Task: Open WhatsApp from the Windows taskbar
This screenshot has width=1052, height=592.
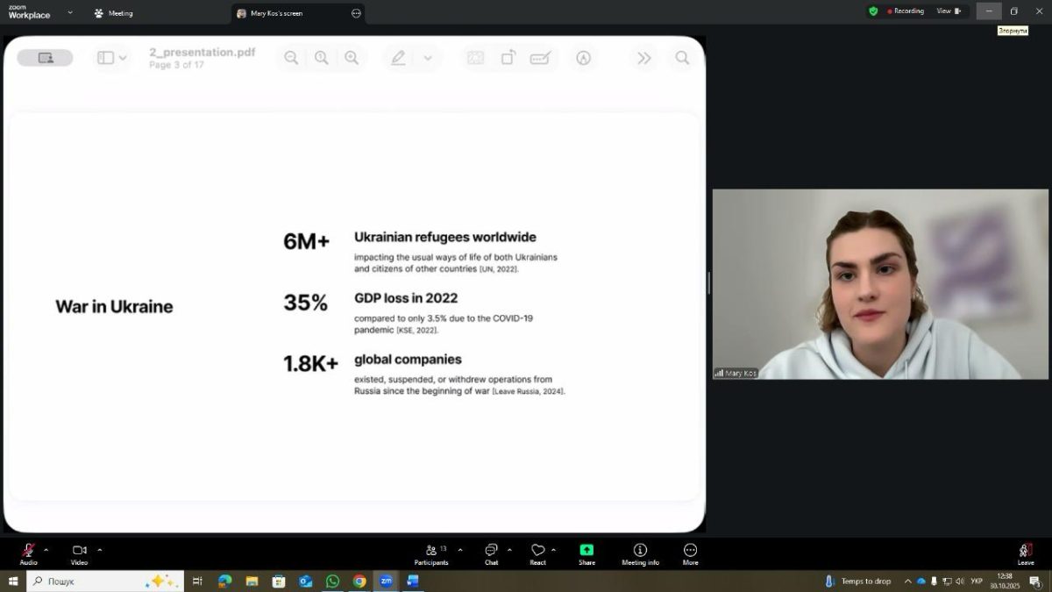Action: click(x=332, y=581)
